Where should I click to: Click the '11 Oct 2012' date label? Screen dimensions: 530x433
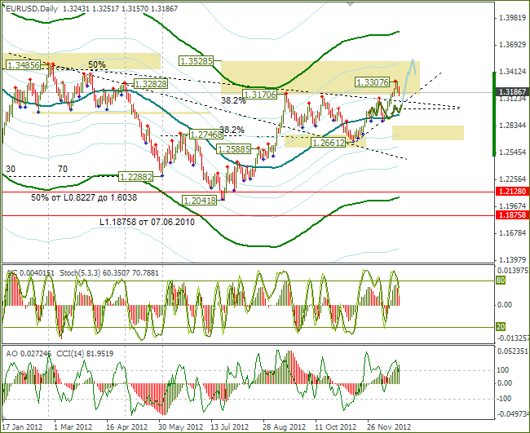tap(336, 427)
